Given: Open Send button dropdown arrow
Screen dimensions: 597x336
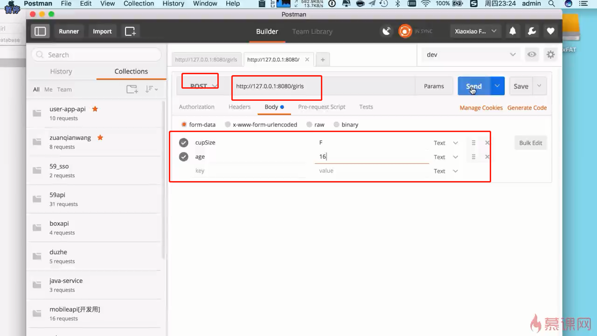Looking at the screenshot, I should point(497,86).
